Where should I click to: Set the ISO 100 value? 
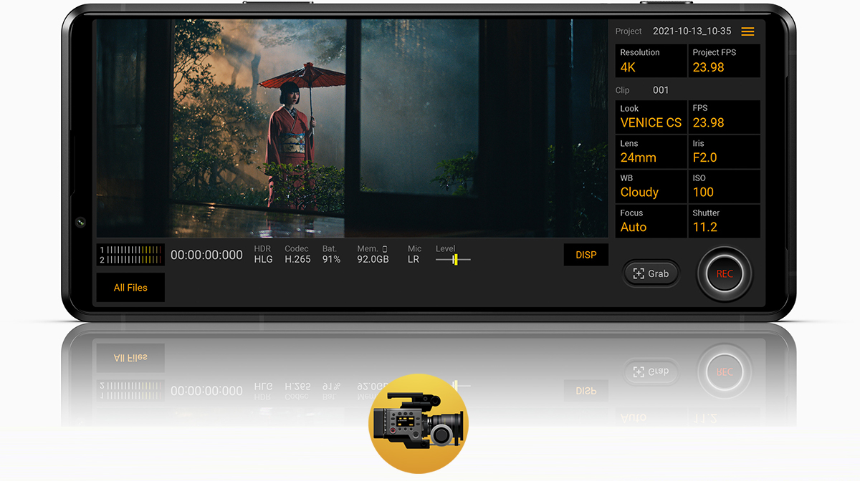coord(724,186)
